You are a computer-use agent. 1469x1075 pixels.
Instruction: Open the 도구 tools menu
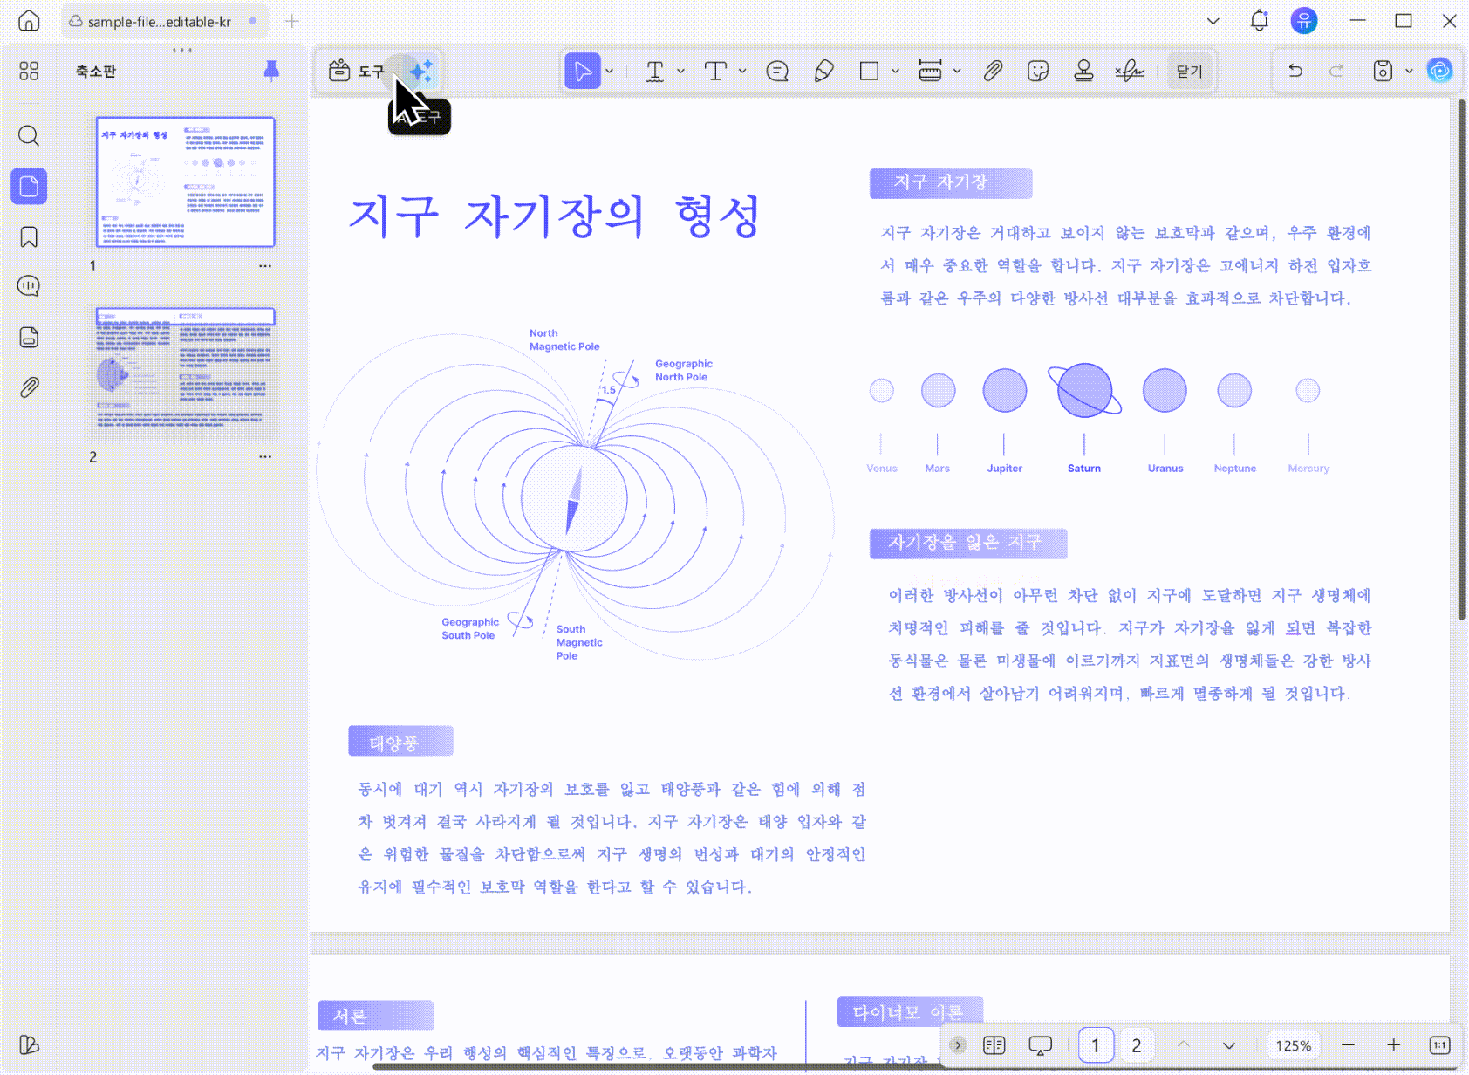click(x=356, y=71)
